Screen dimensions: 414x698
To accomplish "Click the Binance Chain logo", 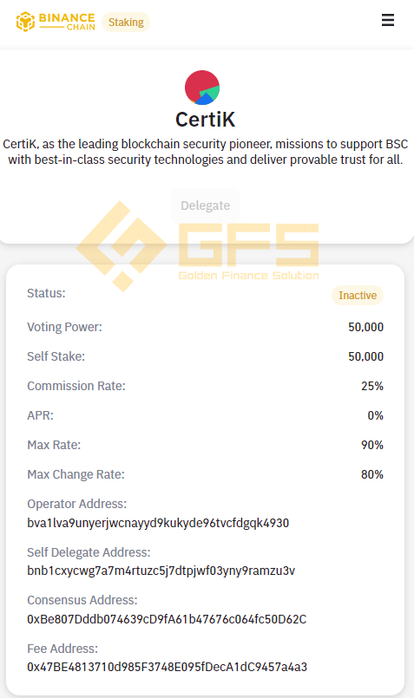I will pos(56,22).
